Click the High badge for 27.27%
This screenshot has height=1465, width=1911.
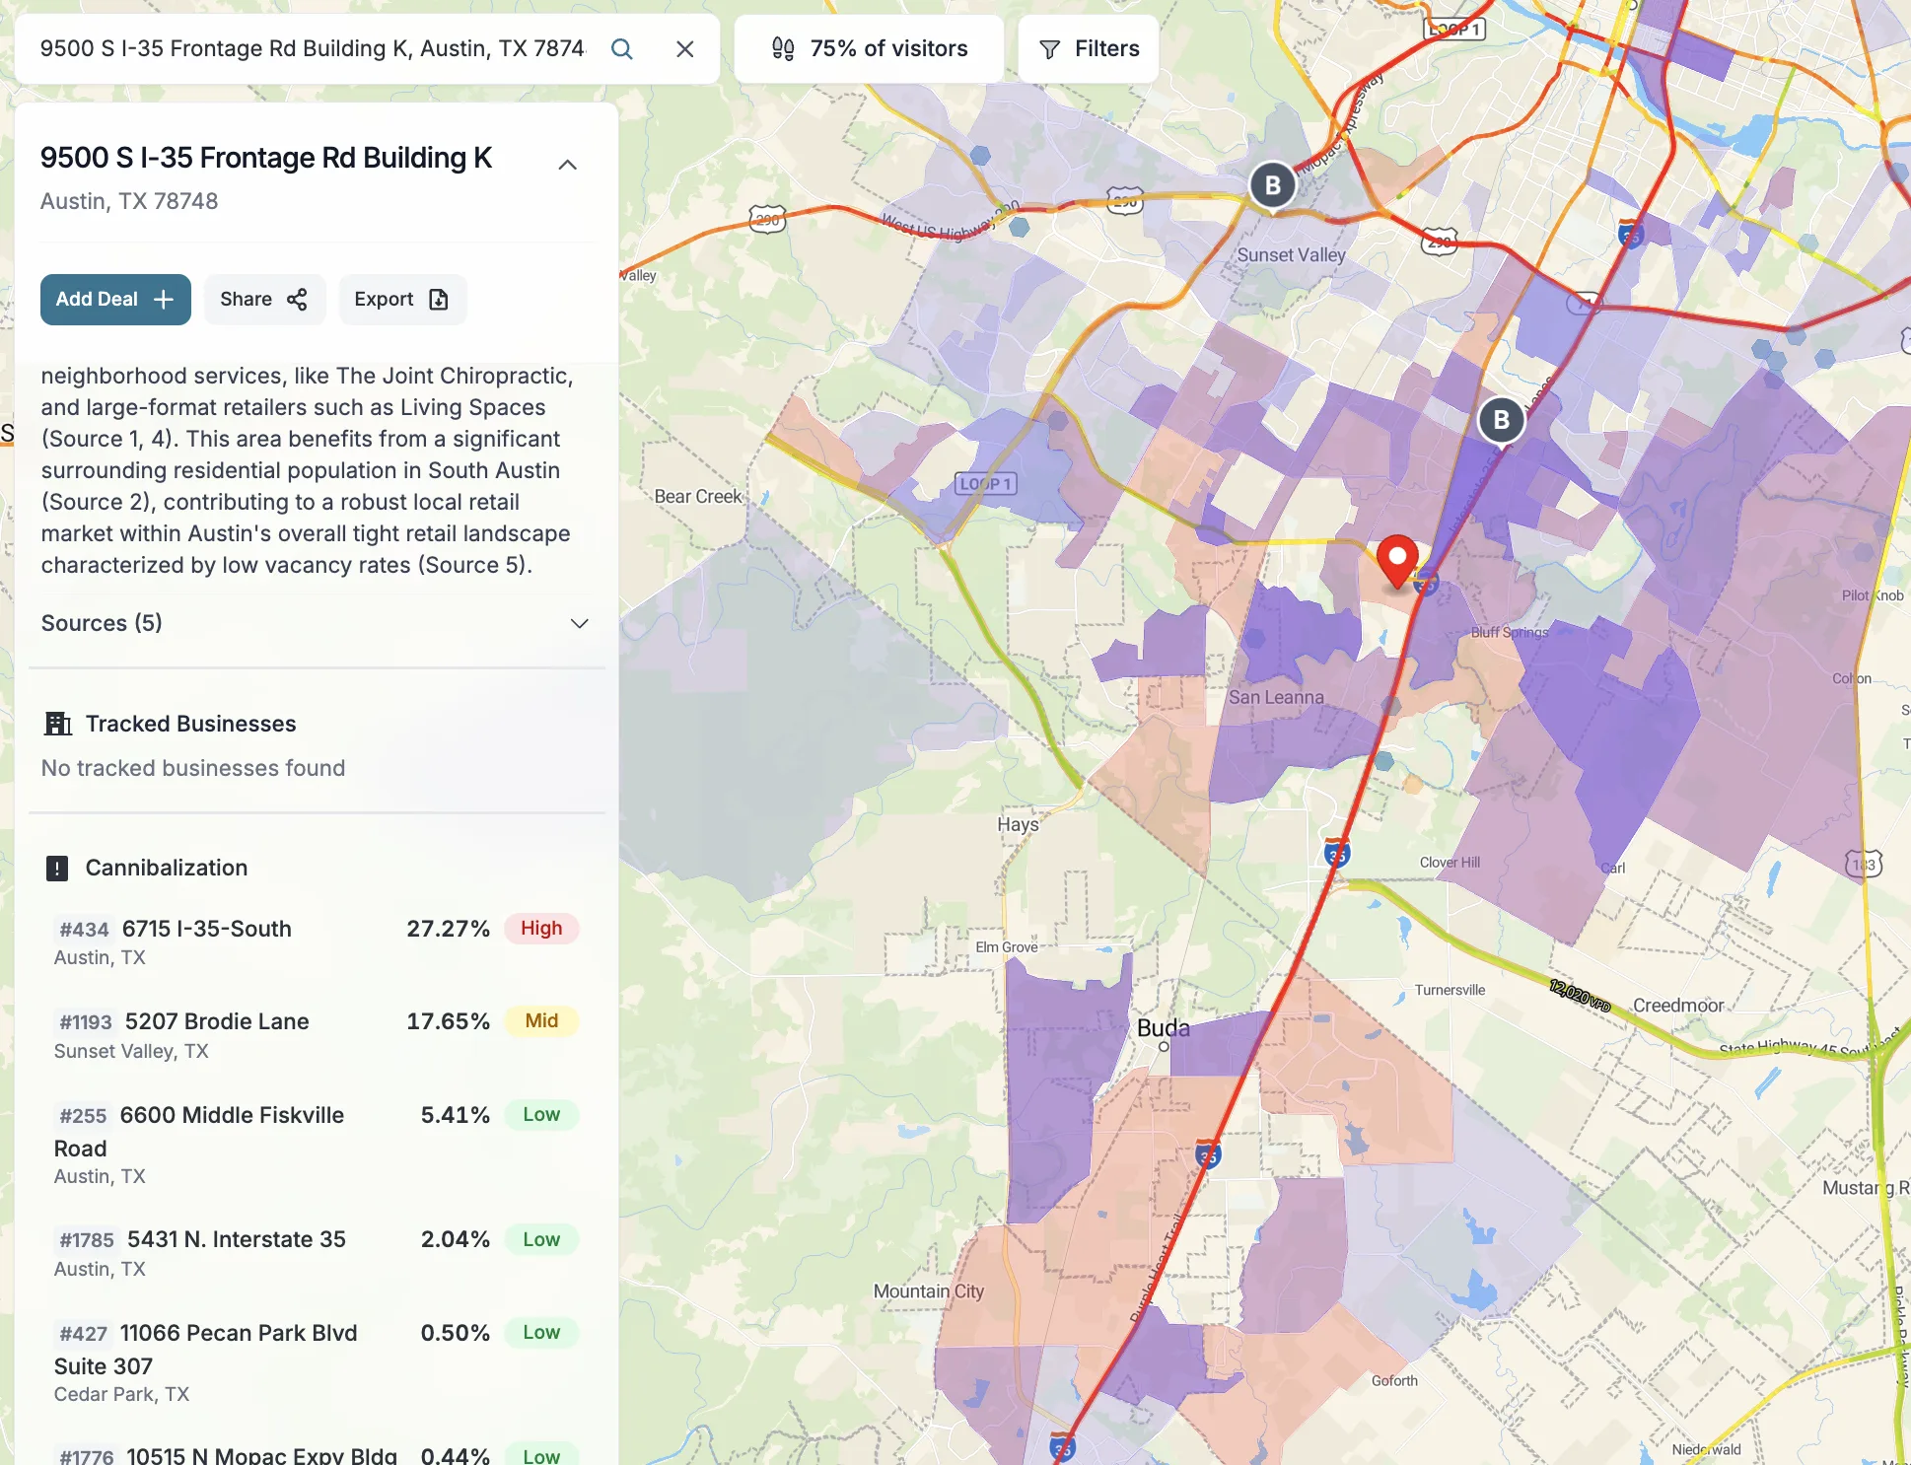tap(541, 929)
